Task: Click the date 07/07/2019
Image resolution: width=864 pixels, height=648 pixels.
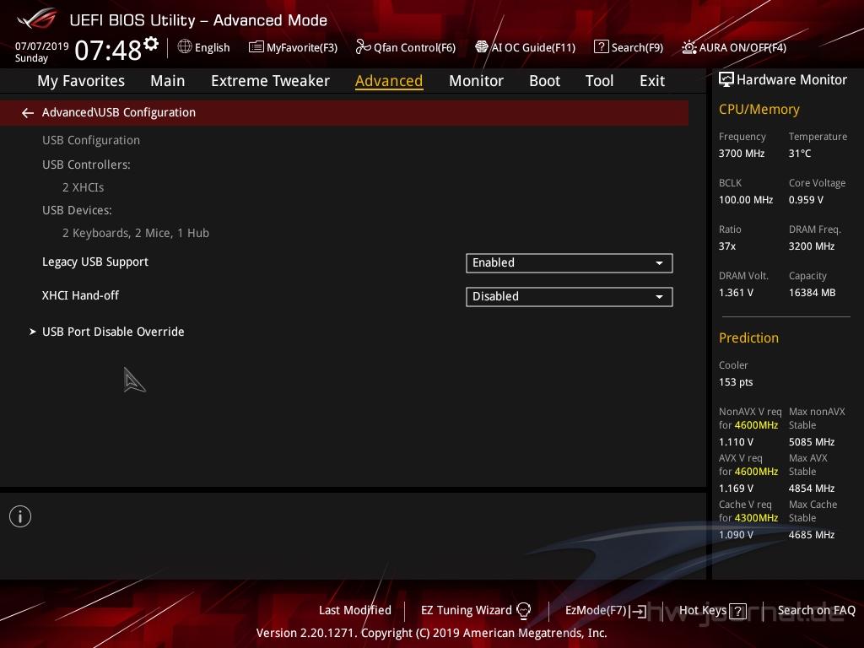Action: (x=42, y=46)
